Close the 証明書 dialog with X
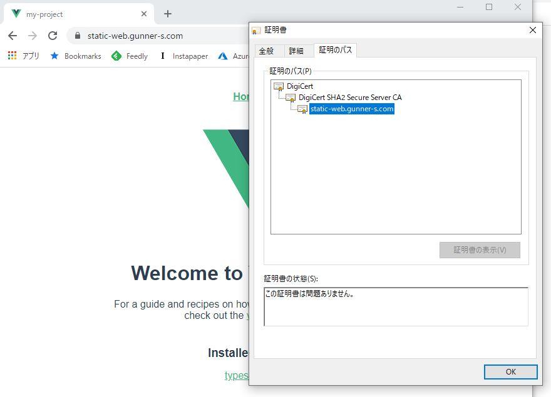 tap(533, 30)
